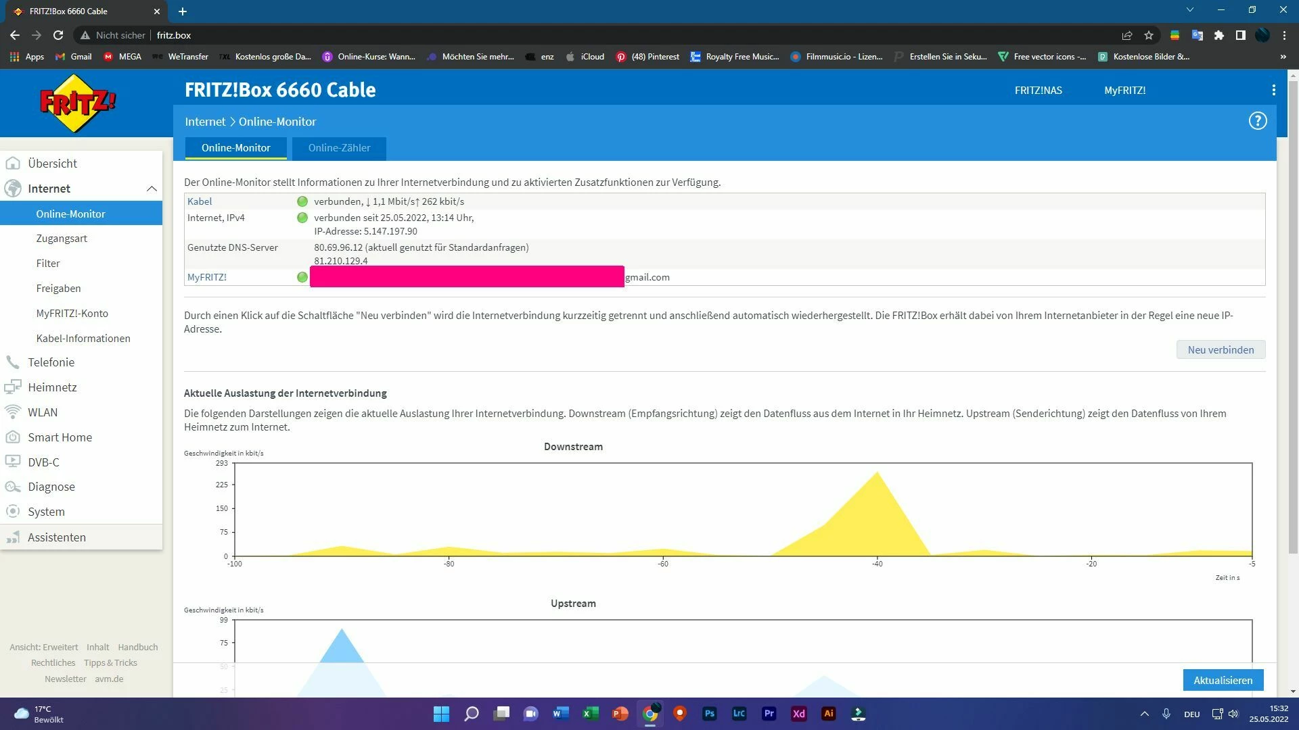The height and width of the screenshot is (730, 1299).
Task: Click the Telefonie phone icon in sidebar
Action: pos(13,362)
